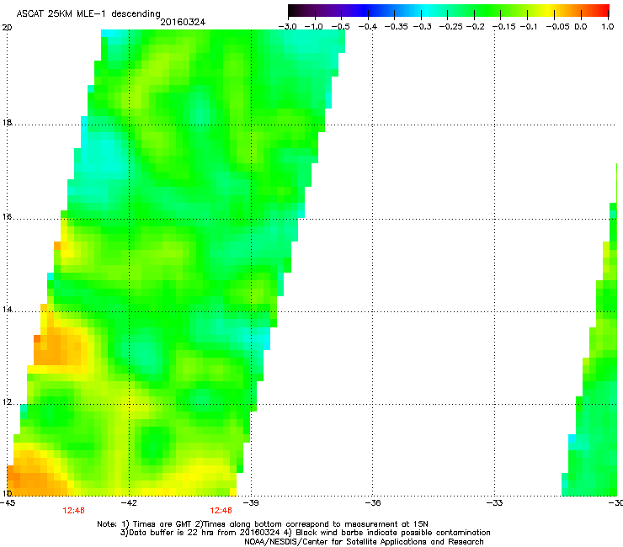The width and height of the screenshot is (623, 547).
Task: Click the right red 12:46 time stamp
Action: pos(221,511)
